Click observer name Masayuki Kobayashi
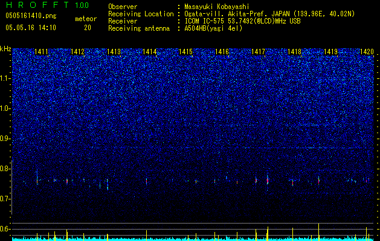This screenshot has height=241, width=380. tap(217, 7)
